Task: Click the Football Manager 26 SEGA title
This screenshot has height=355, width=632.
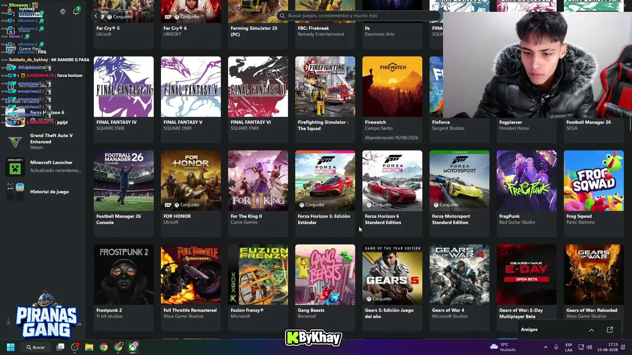Action: pos(589,122)
